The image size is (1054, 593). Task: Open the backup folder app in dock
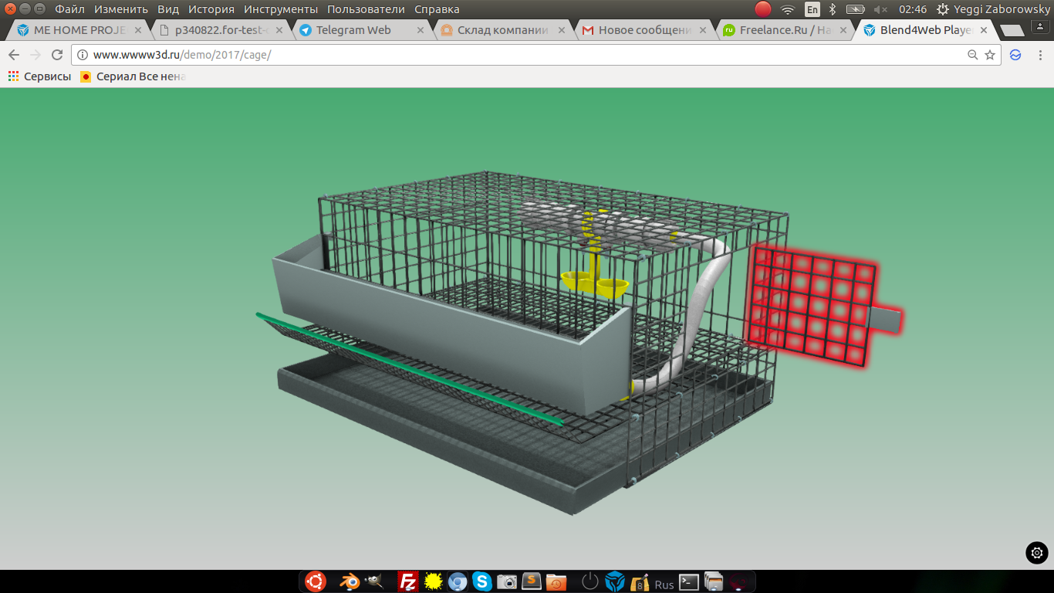coord(556,581)
